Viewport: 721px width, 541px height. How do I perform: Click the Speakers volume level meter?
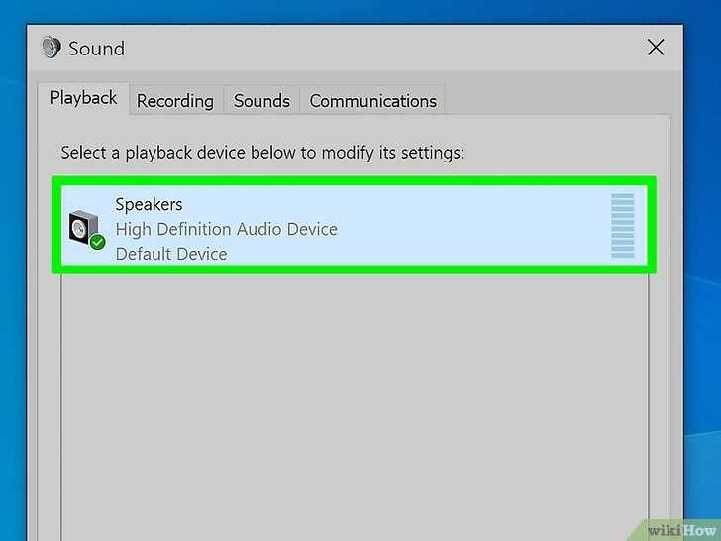coord(622,226)
